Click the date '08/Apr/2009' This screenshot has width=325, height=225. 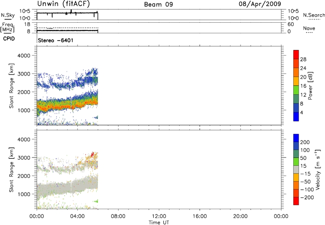pos(260,4)
